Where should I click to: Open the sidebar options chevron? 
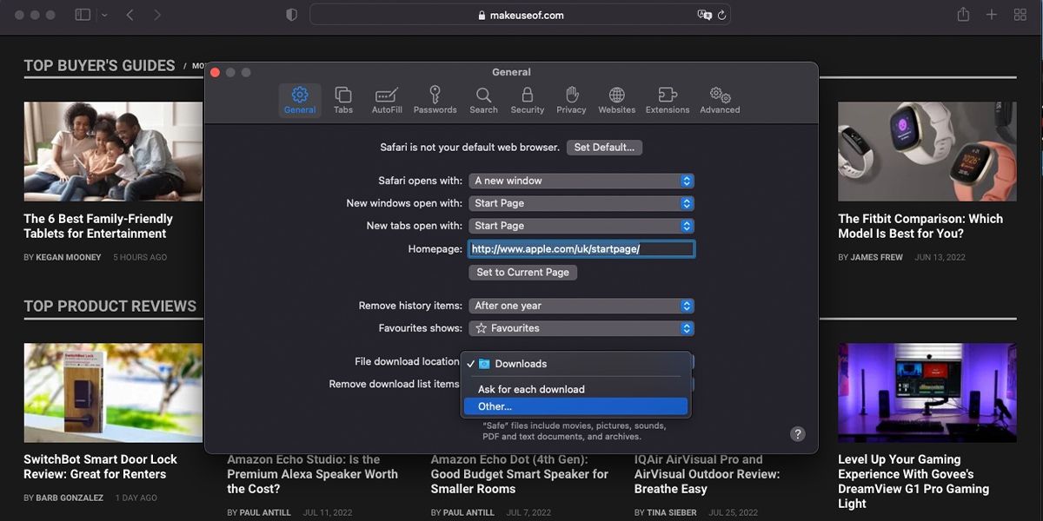pyautogui.click(x=104, y=15)
